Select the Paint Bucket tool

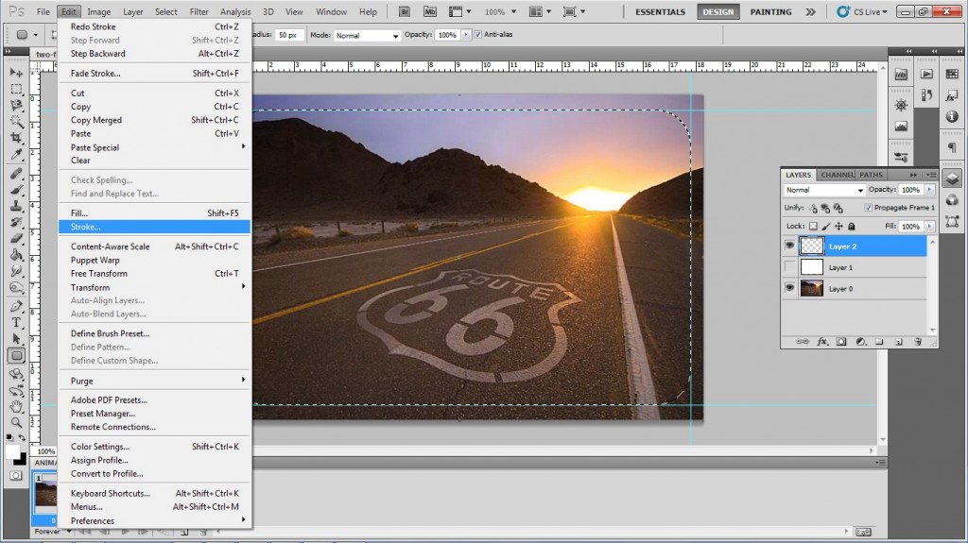pos(16,254)
